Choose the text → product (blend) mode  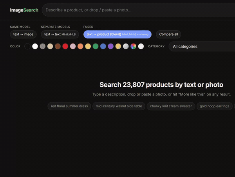click(117, 35)
